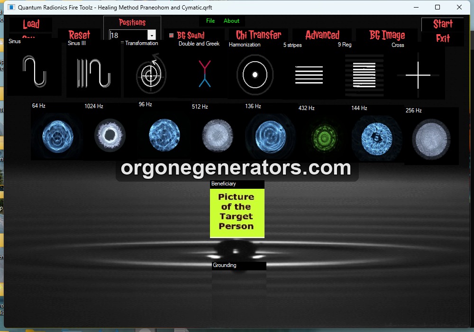Viewport: 474px width, 332px height.
Task: Click the 'Transformation' label text
Action: [141, 43]
